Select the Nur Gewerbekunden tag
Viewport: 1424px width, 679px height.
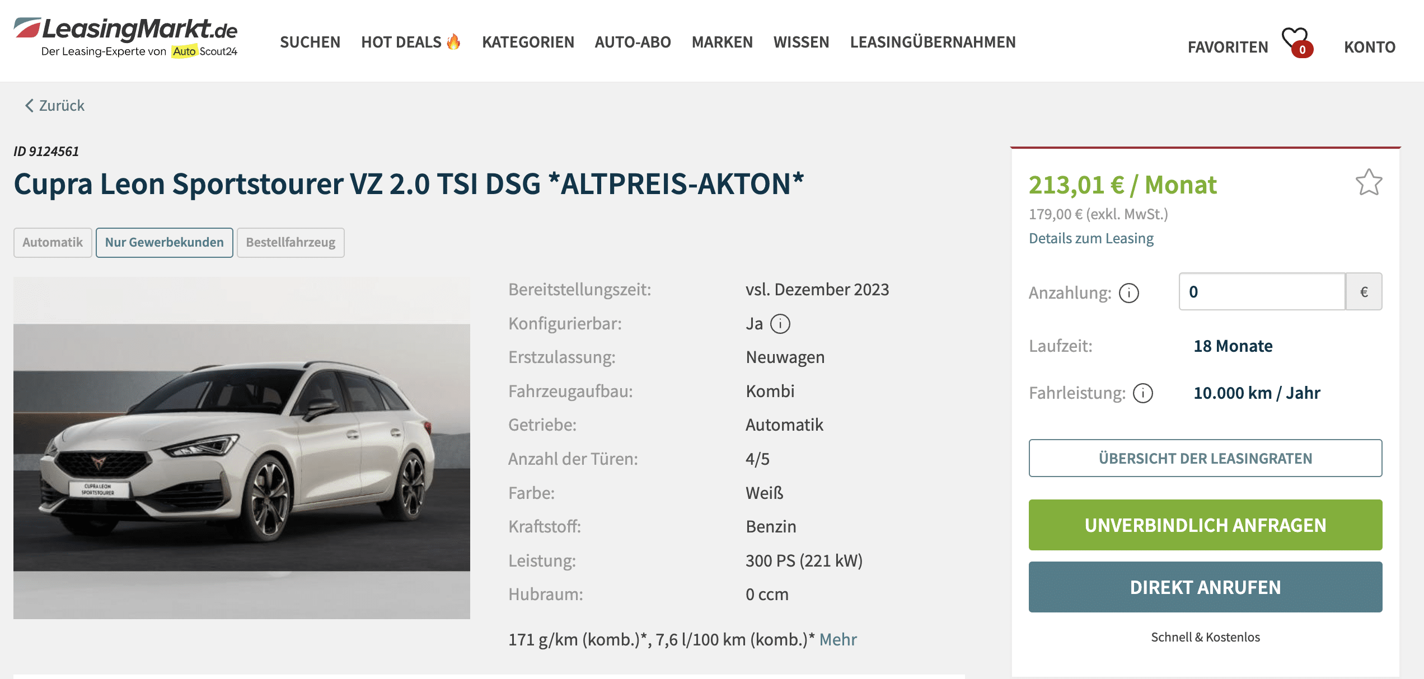click(x=164, y=242)
